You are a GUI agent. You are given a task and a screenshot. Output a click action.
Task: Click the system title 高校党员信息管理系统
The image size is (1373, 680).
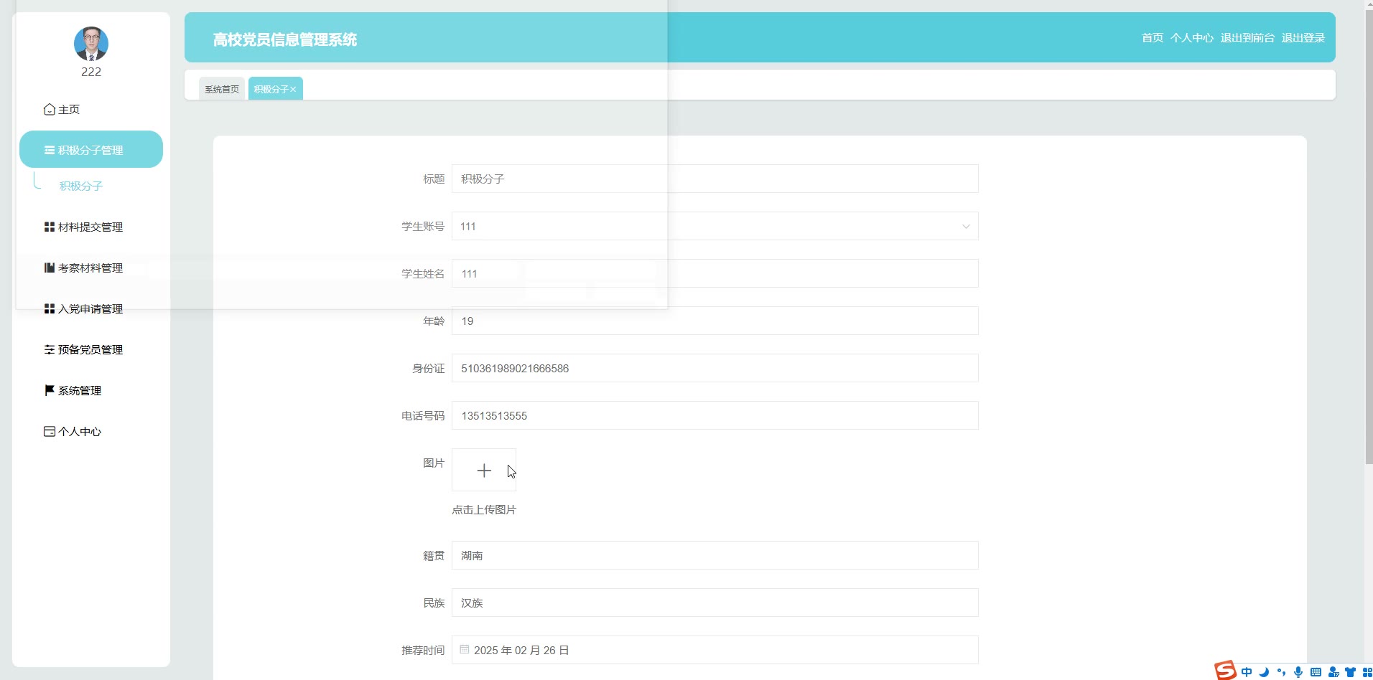[x=285, y=39]
